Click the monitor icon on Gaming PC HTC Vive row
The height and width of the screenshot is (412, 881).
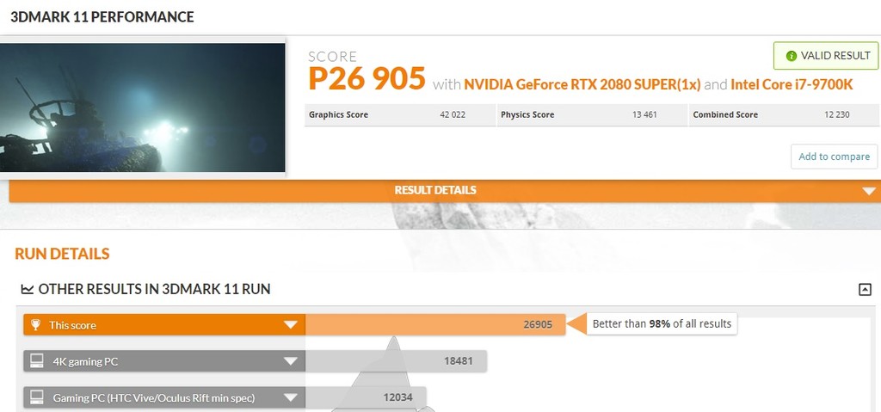point(37,398)
